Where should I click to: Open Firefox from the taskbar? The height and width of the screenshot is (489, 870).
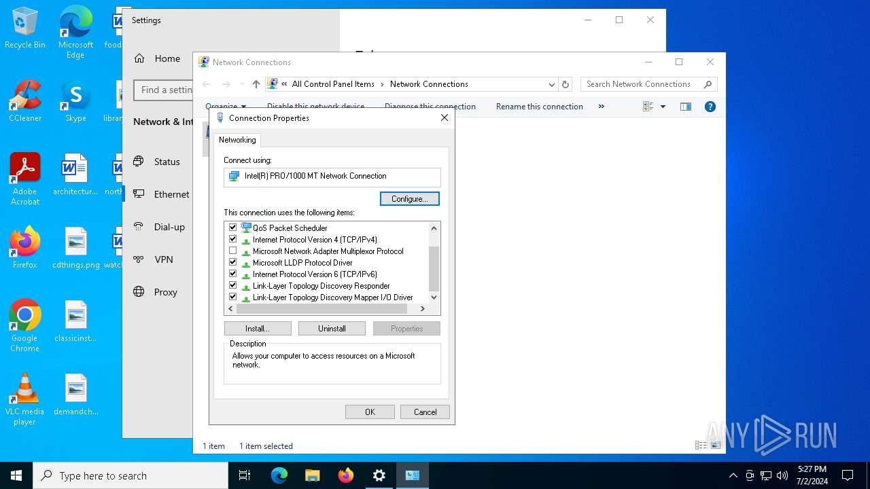(346, 475)
